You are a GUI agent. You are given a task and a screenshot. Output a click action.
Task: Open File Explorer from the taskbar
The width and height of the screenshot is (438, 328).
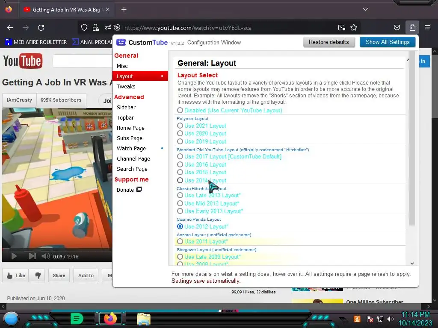click(144, 319)
